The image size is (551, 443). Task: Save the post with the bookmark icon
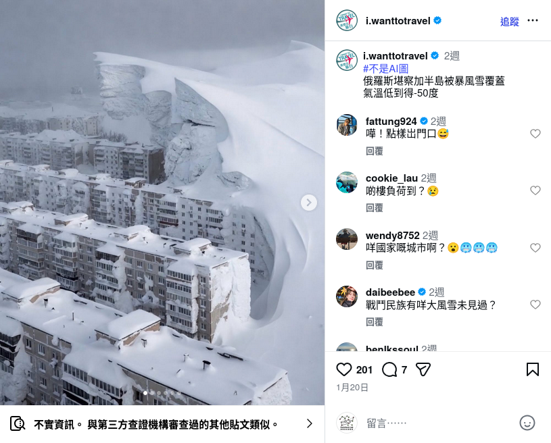533,369
